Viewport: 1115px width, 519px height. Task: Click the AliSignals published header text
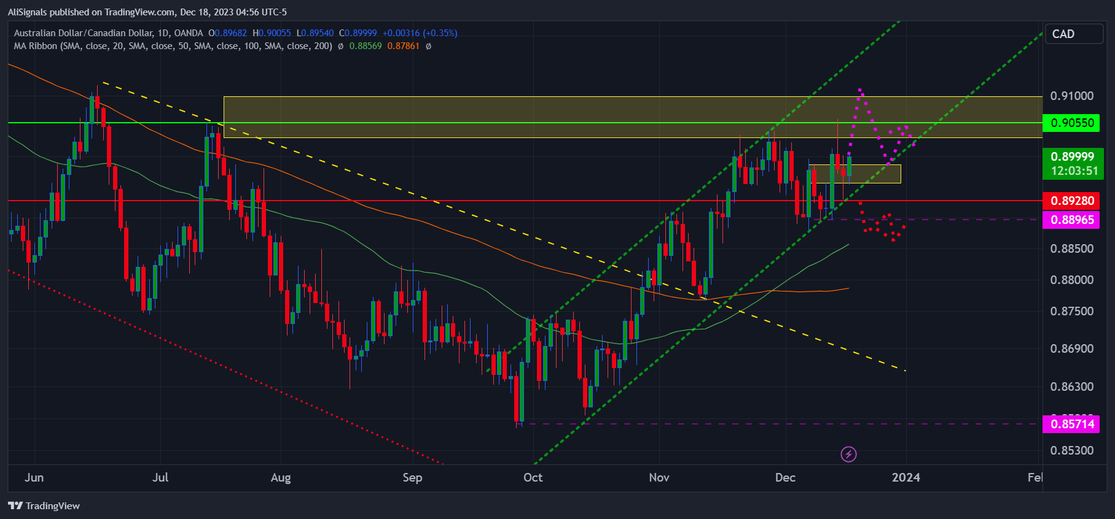[x=147, y=12]
